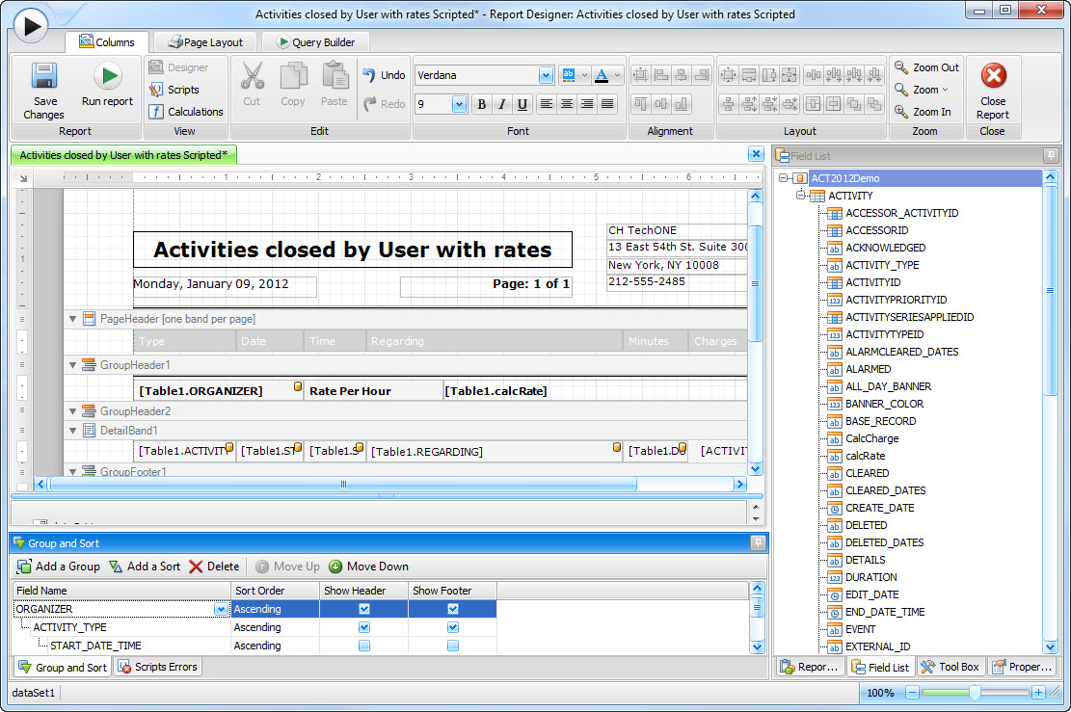Click the Zoom In magnifier
This screenshot has width=1071, height=712.
tap(901, 111)
